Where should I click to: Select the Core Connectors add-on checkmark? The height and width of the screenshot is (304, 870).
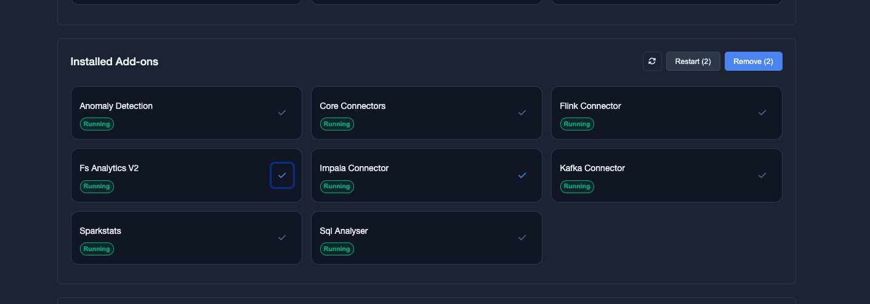522,113
